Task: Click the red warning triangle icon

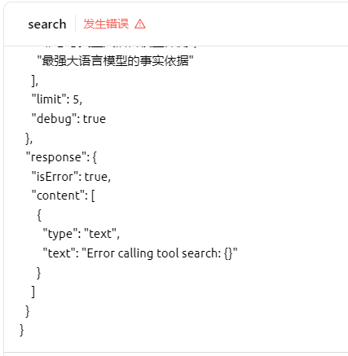Action: tap(140, 24)
